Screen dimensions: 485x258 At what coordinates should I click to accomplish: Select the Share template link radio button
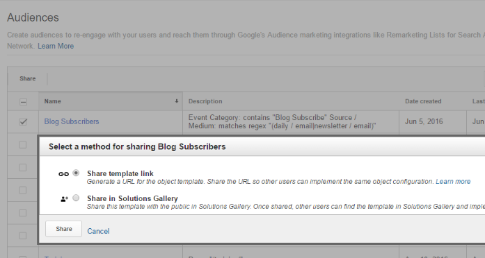click(x=76, y=173)
